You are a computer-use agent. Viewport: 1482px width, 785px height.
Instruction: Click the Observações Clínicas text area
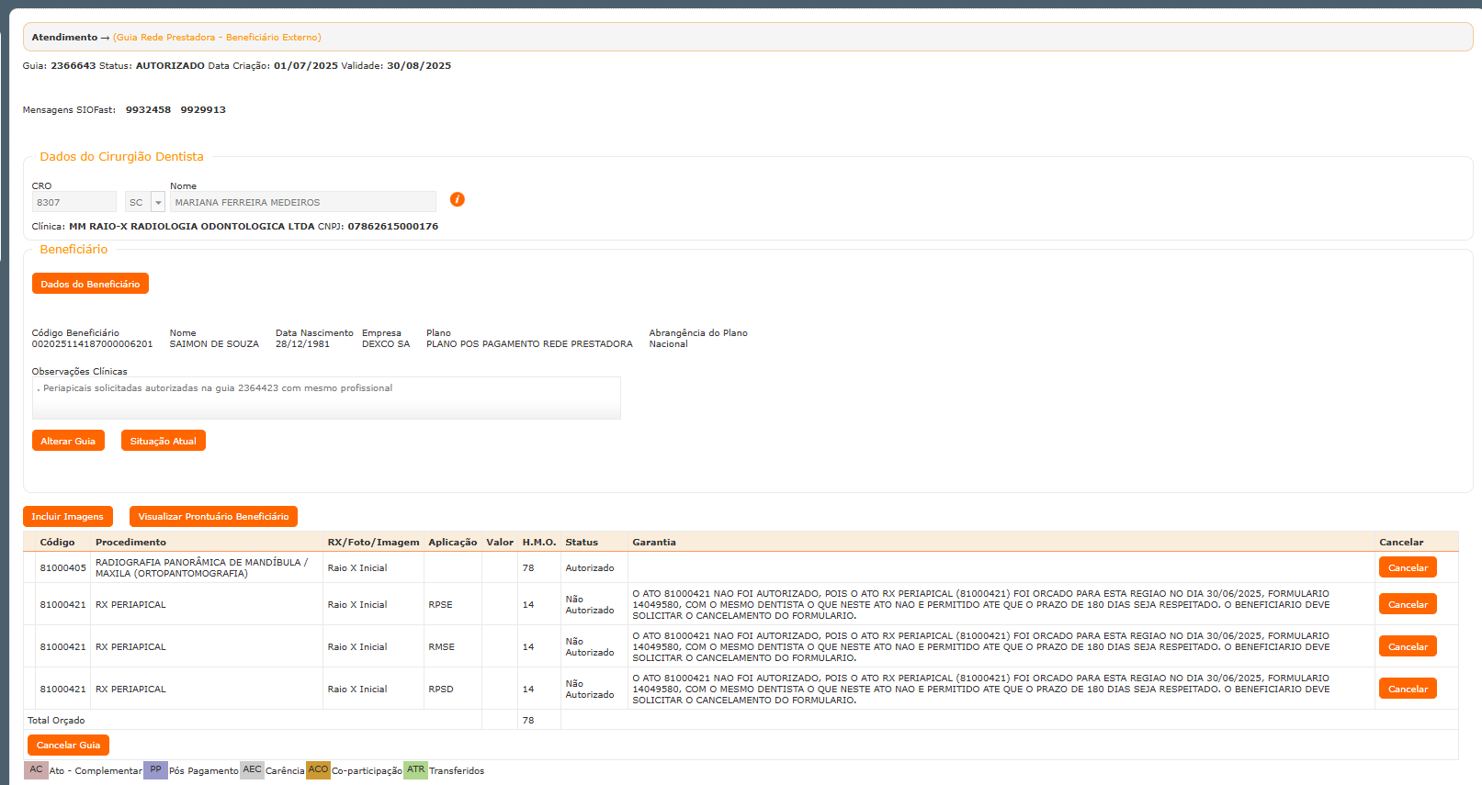(326, 398)
